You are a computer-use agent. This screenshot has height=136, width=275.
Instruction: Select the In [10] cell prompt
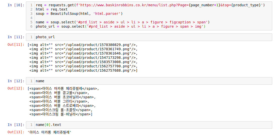[x=16, y=5]
